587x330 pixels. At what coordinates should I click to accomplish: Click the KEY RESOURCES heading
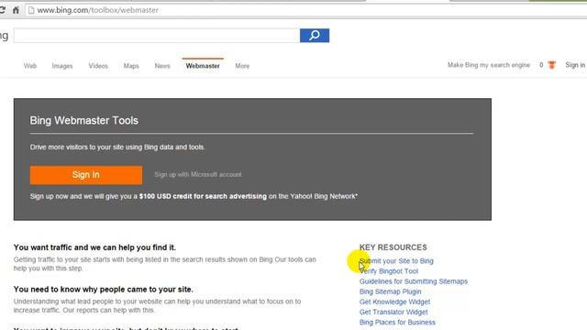click(393, 247)
